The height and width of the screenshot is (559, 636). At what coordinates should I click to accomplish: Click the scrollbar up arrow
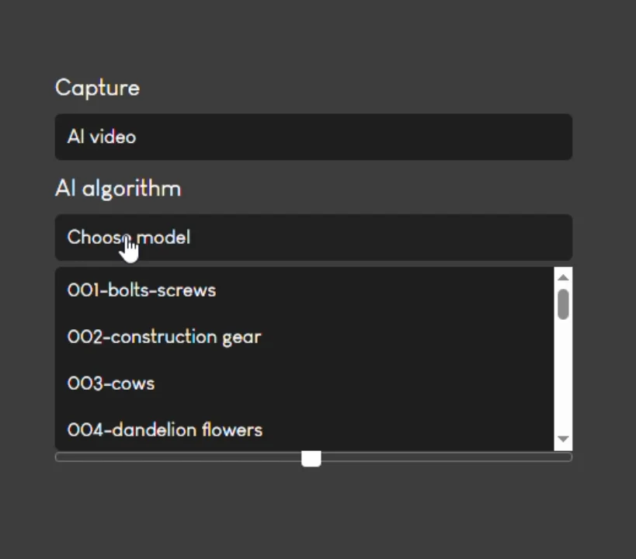tap(563, 276)
